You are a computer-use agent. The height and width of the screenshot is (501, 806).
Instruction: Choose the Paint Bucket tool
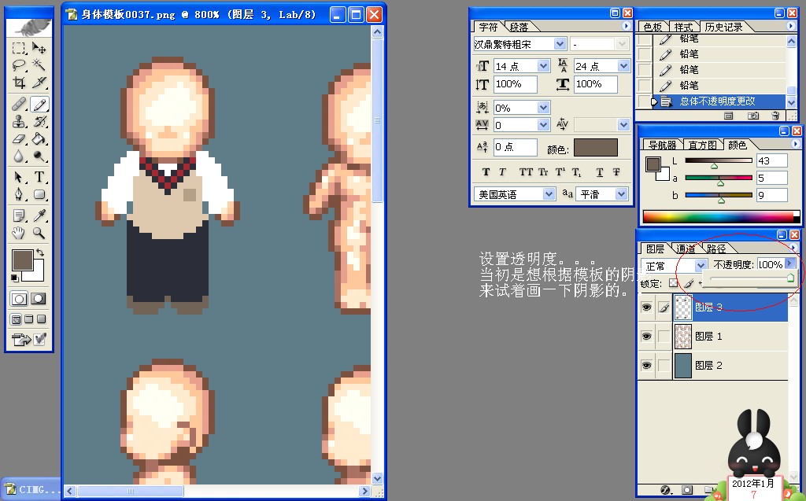[x=39, y=138]
